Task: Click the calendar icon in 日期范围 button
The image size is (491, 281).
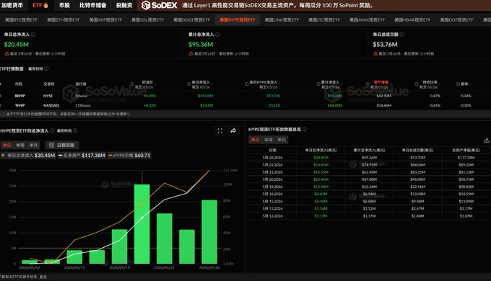Action: tap(51, 145)
